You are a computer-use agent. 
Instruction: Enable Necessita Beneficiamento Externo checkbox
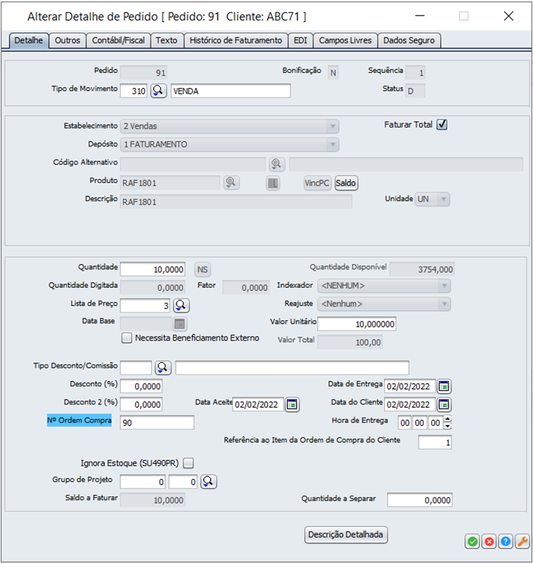tap(127, 338)
